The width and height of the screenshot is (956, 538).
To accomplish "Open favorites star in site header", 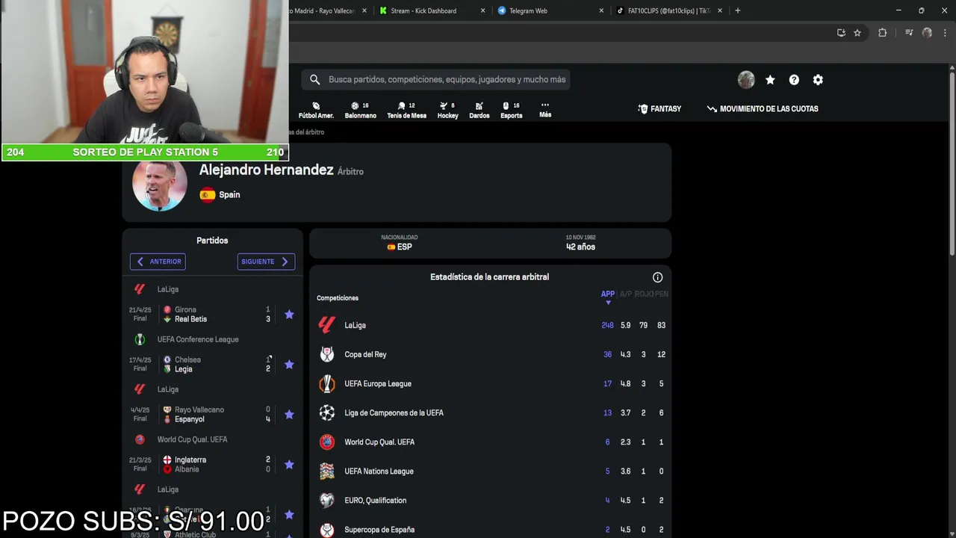I will pos(770,80).
